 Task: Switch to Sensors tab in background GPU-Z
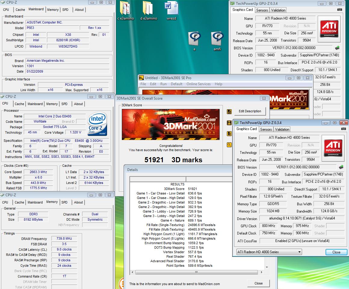click(x=262, y=10)
